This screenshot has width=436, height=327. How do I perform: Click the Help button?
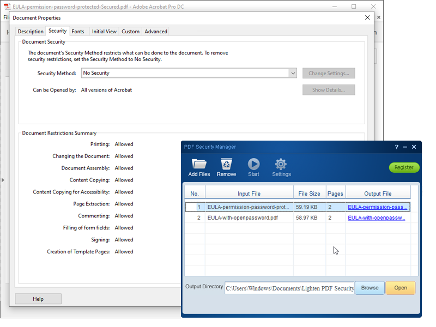coord(38,299)
